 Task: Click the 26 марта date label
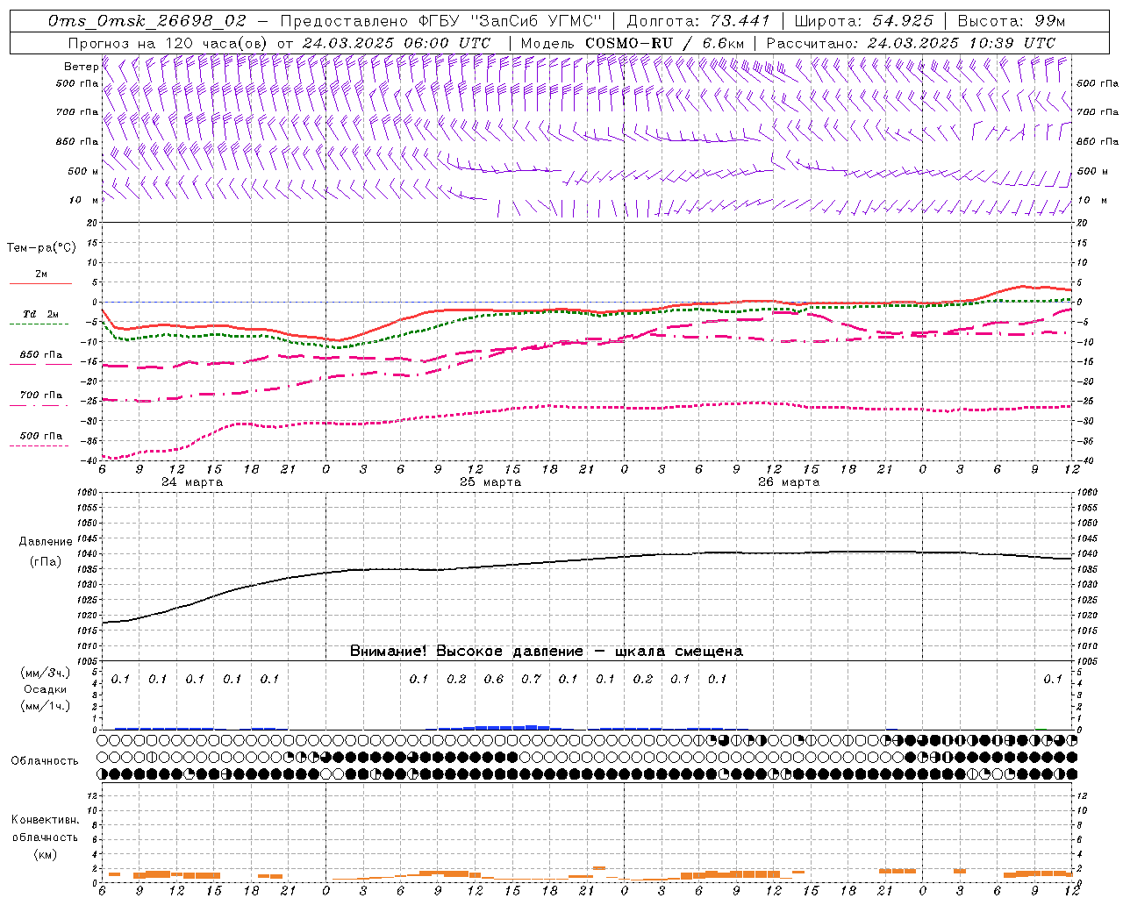click(789, 482)
